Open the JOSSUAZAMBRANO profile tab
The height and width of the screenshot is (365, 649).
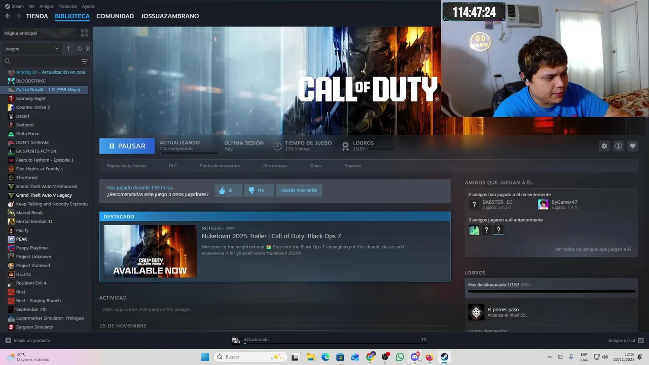pyautogui.click(x=170, y=16)
